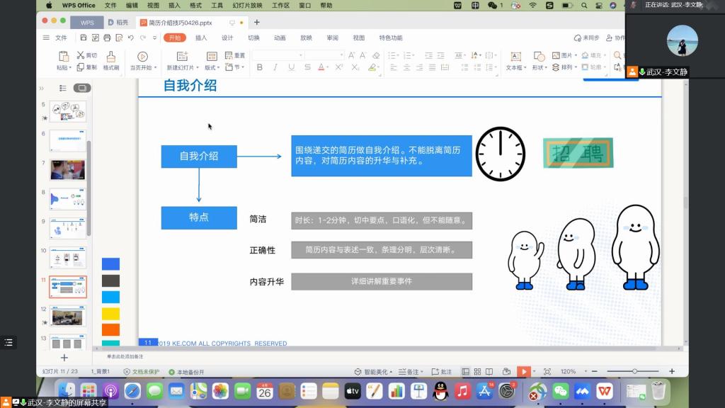Click the Bold B formatting icon
This screenshot has width=725, height=408.
coord(259,67)
